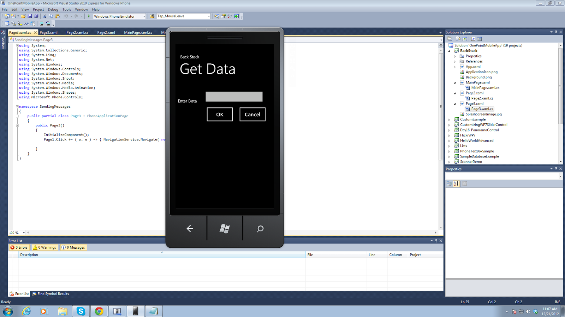Screen dimensions: 565x317
Task: Select the Cut icon in the toolbar
Action: pos(44,16)
